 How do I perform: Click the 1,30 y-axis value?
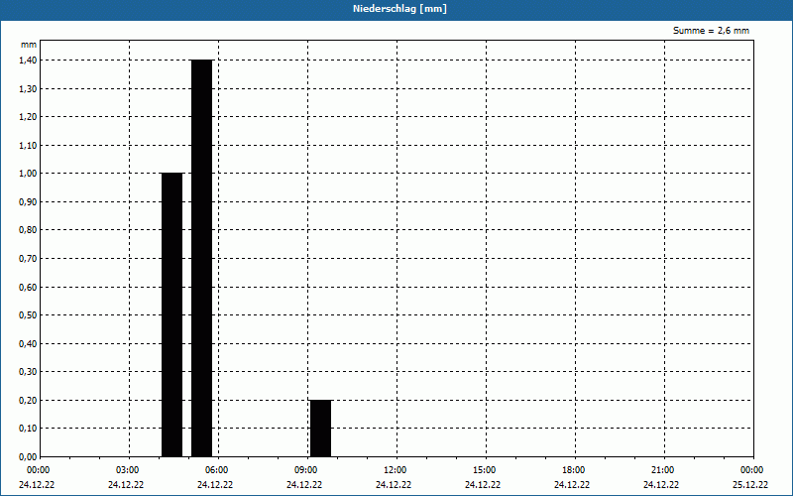click(29, 88)
